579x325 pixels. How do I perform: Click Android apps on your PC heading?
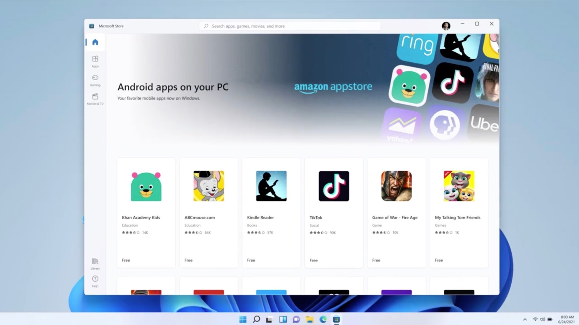pos(173,87)
